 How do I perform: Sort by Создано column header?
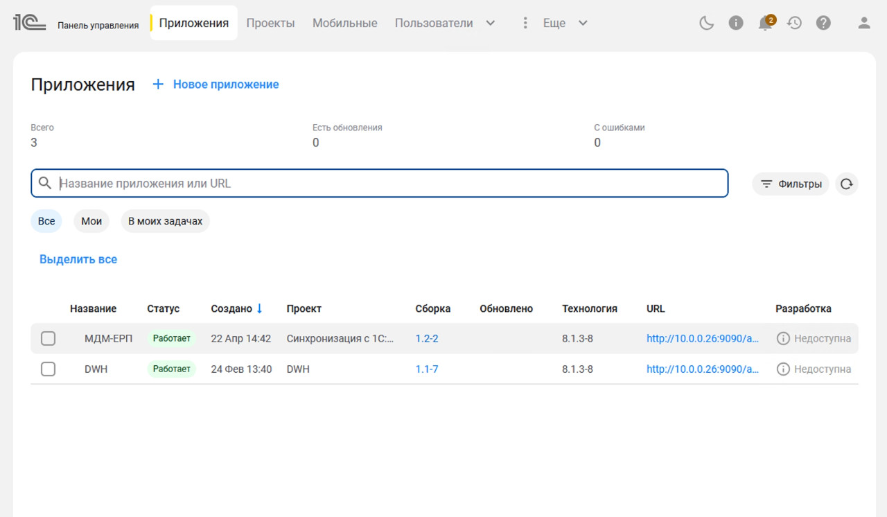(231, 308)
